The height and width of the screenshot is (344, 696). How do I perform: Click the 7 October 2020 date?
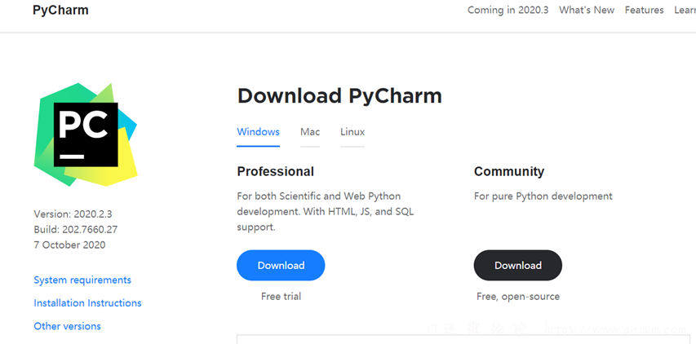[x=69, y=245]
